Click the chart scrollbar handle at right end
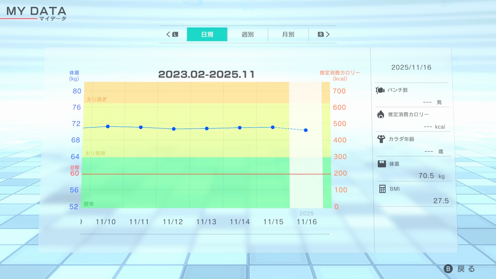The height and width of the screenshot is (279, 496). pyautogui.click(x=331, y=234)
